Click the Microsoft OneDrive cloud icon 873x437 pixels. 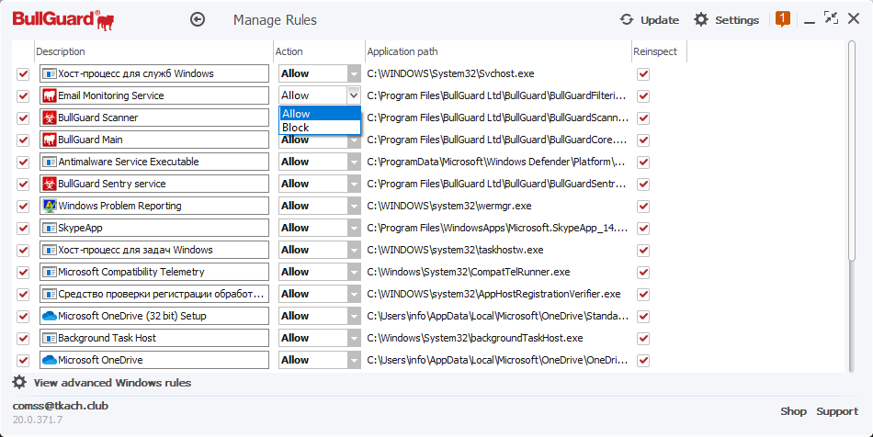(x=50, y=360)
